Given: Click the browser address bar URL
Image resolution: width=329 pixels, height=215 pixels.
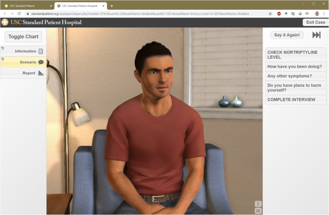Looking at the screenshot, I should click(139, 14).
